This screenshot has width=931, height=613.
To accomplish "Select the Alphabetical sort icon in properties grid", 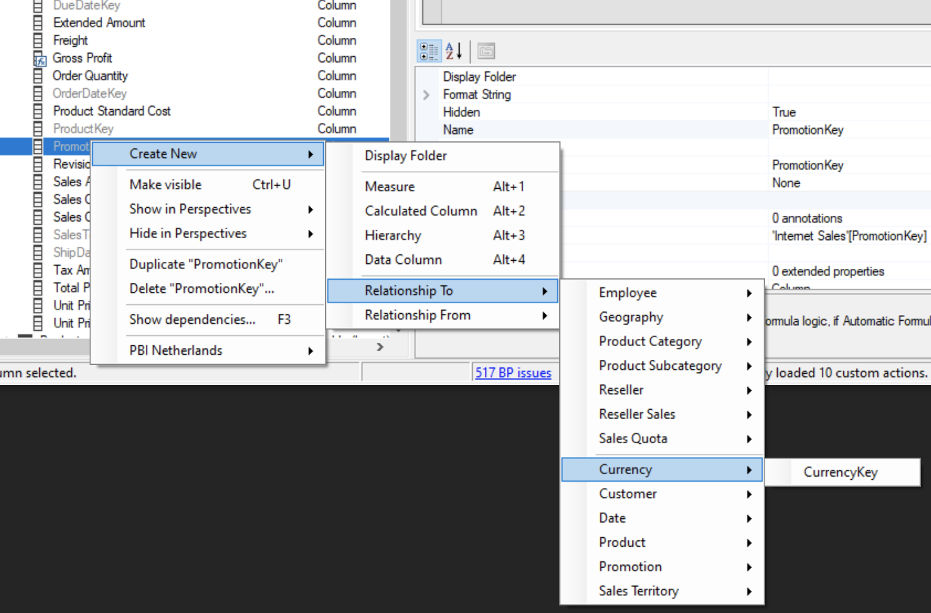I will pyautogui.click(x=453, y=51).
